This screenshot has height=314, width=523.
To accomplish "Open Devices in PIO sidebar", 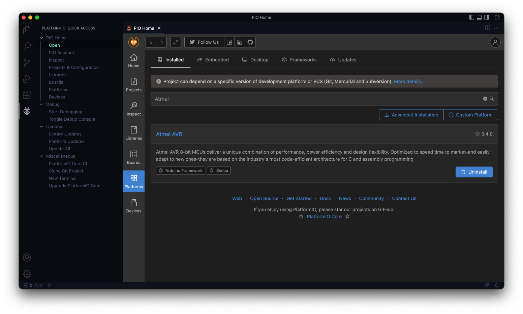I will pos(134,206).
